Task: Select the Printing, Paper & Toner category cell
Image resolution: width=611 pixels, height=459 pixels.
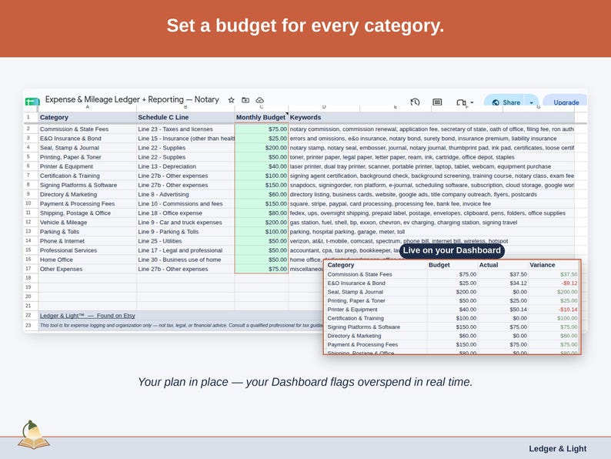Action: [88, 157]
